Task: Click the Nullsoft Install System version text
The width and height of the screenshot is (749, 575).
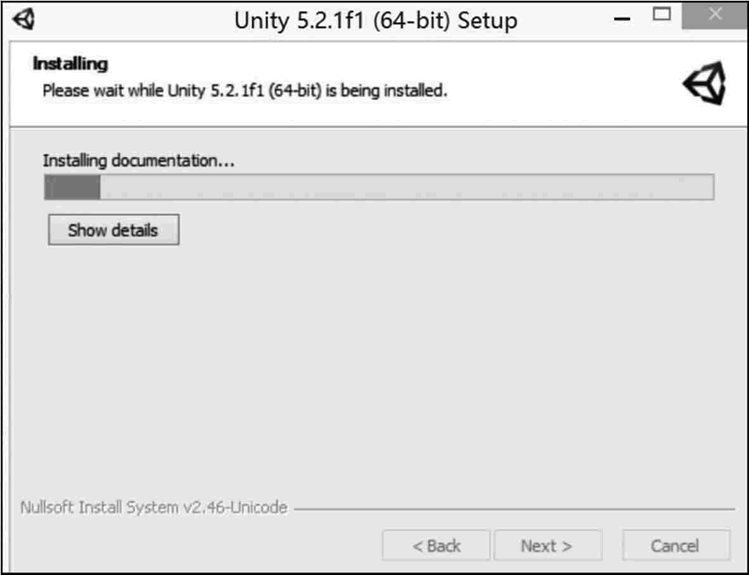Action: pyautogui.click(x=154, y=508)
